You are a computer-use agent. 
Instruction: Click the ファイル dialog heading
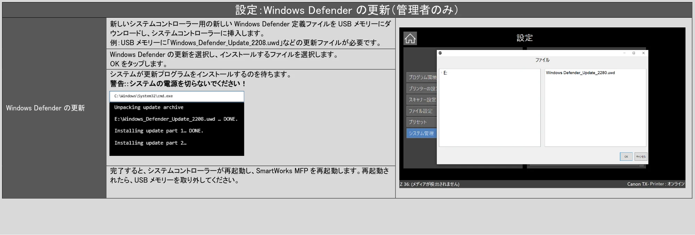coord(542,60)
